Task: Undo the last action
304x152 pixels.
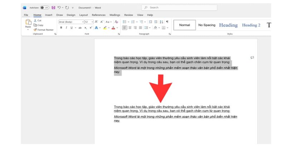Action: coord(59,8)
